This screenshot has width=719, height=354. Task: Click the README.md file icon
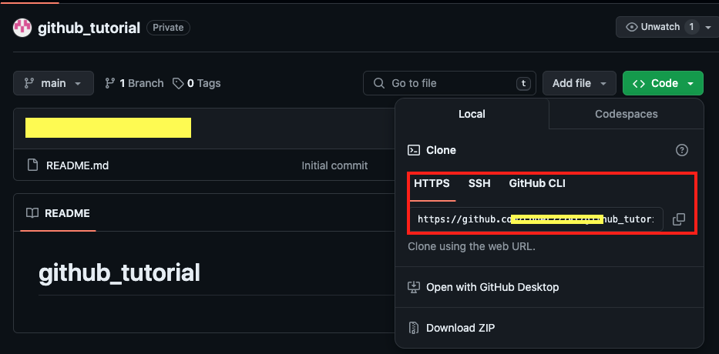point(32,165)
